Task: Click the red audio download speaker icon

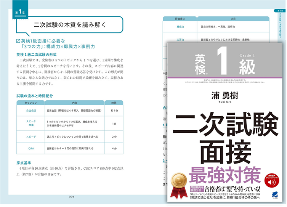Action: click(272, 180)
